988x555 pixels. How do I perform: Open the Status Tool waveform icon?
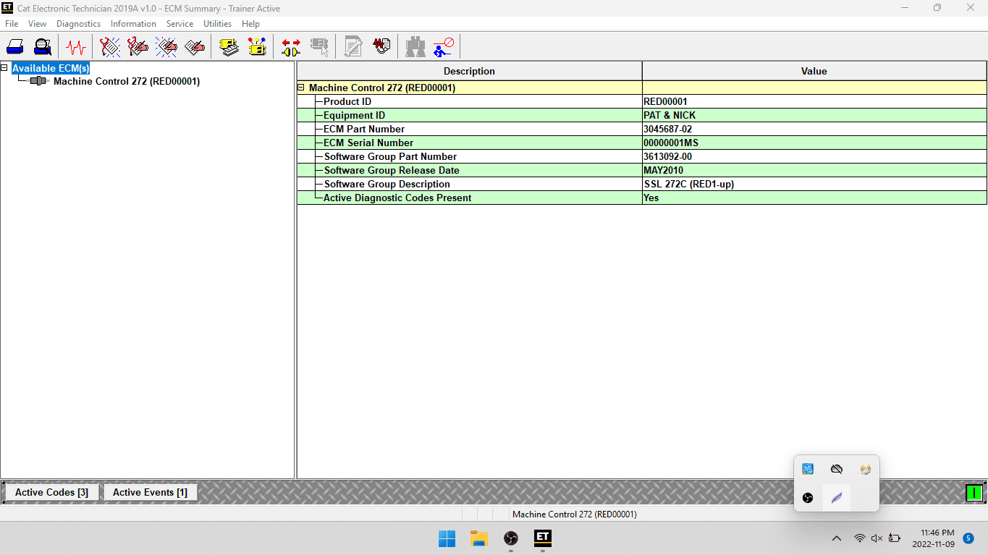coord(75,47)
